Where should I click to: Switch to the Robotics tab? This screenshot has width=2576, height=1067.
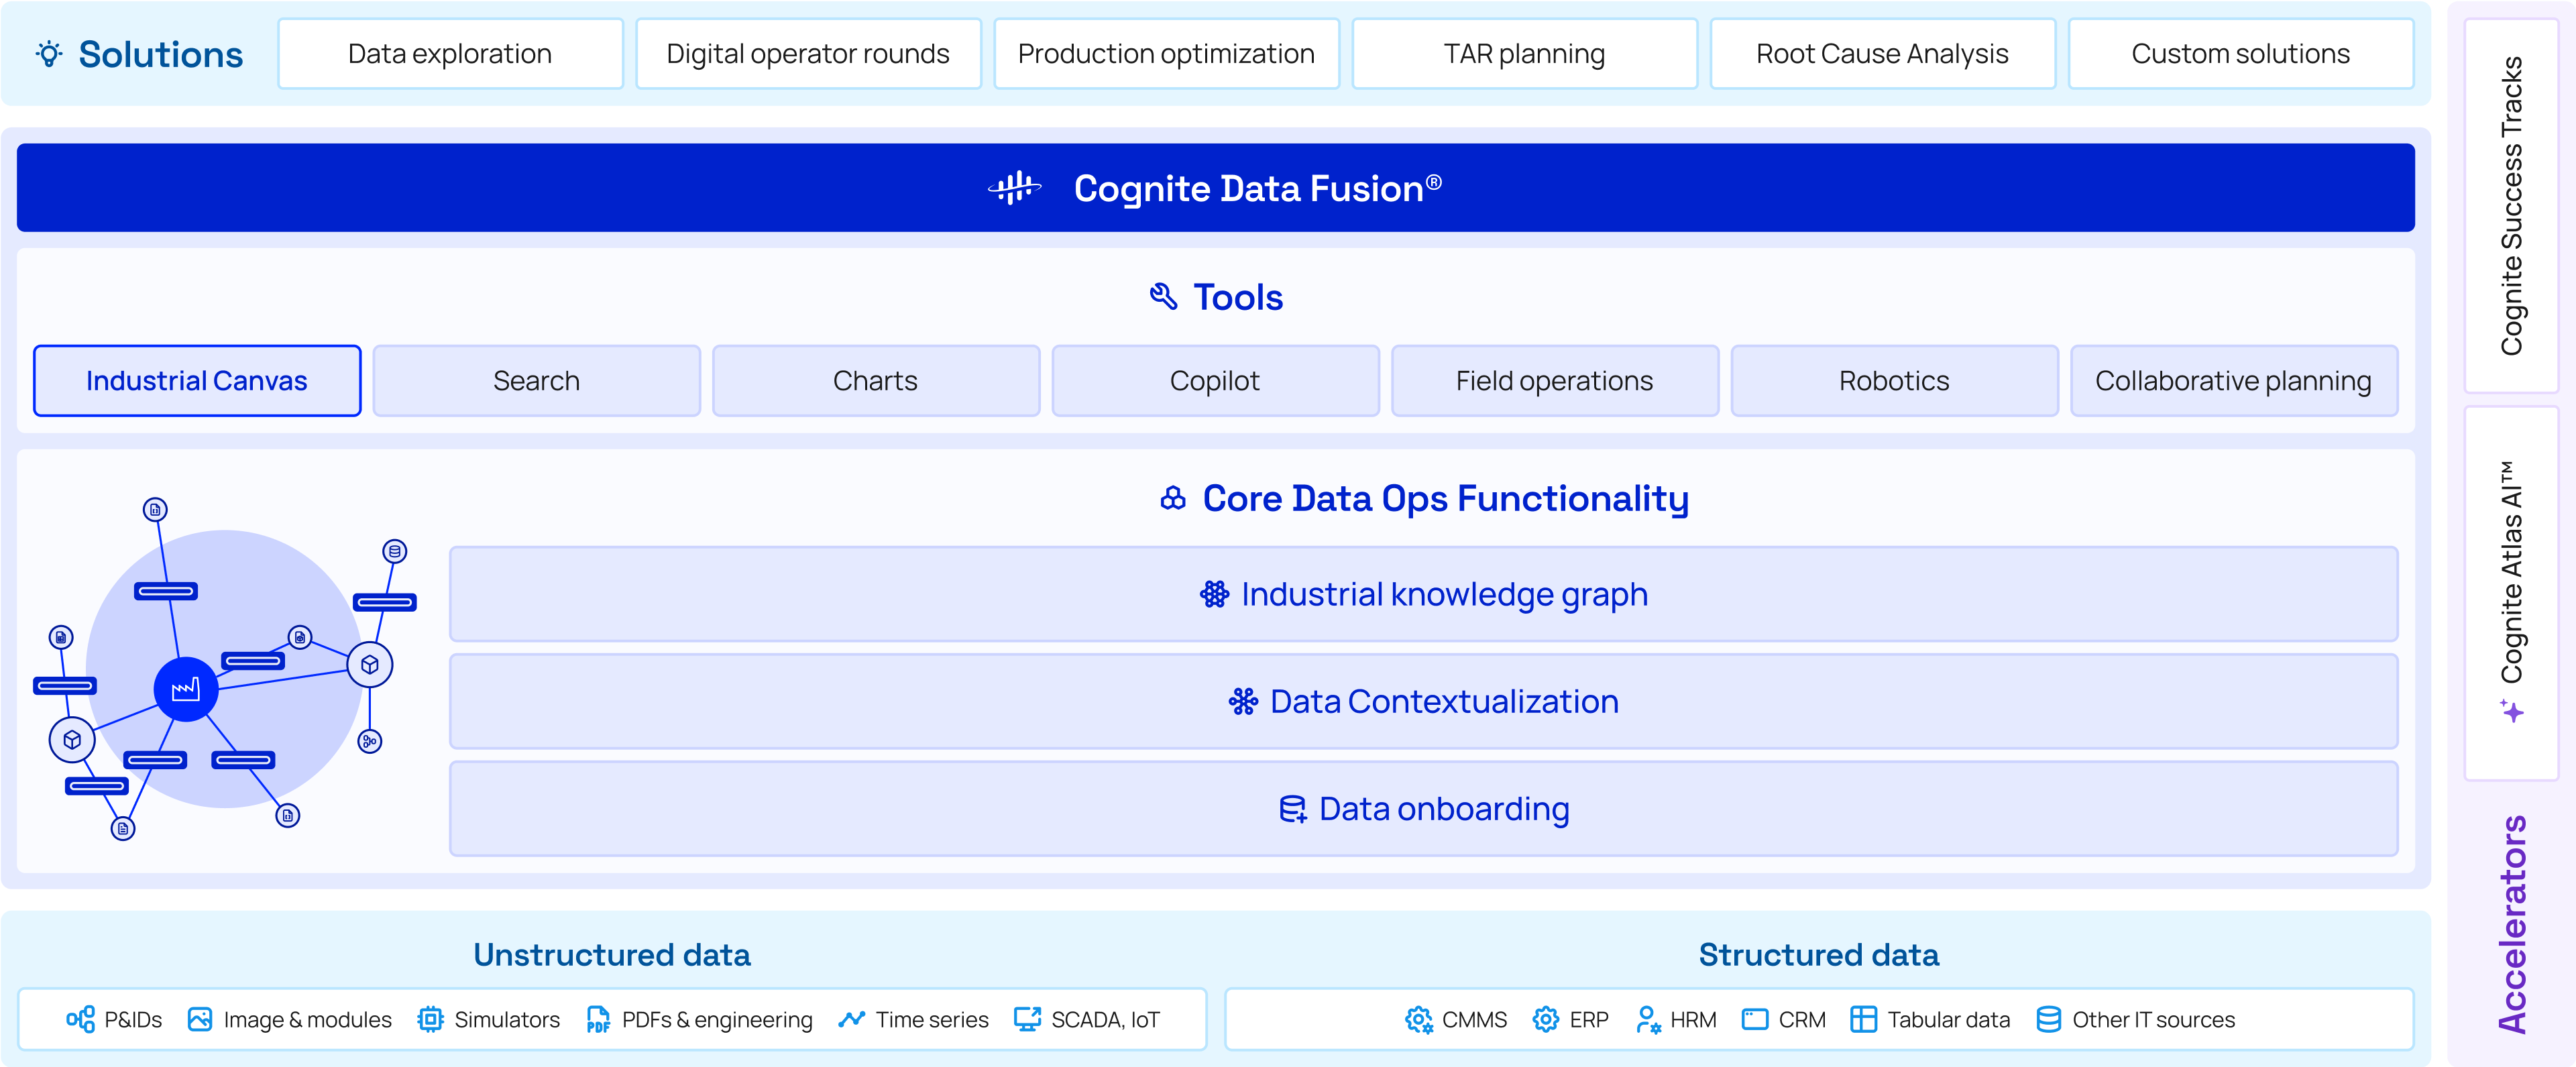pos(1895,381)
